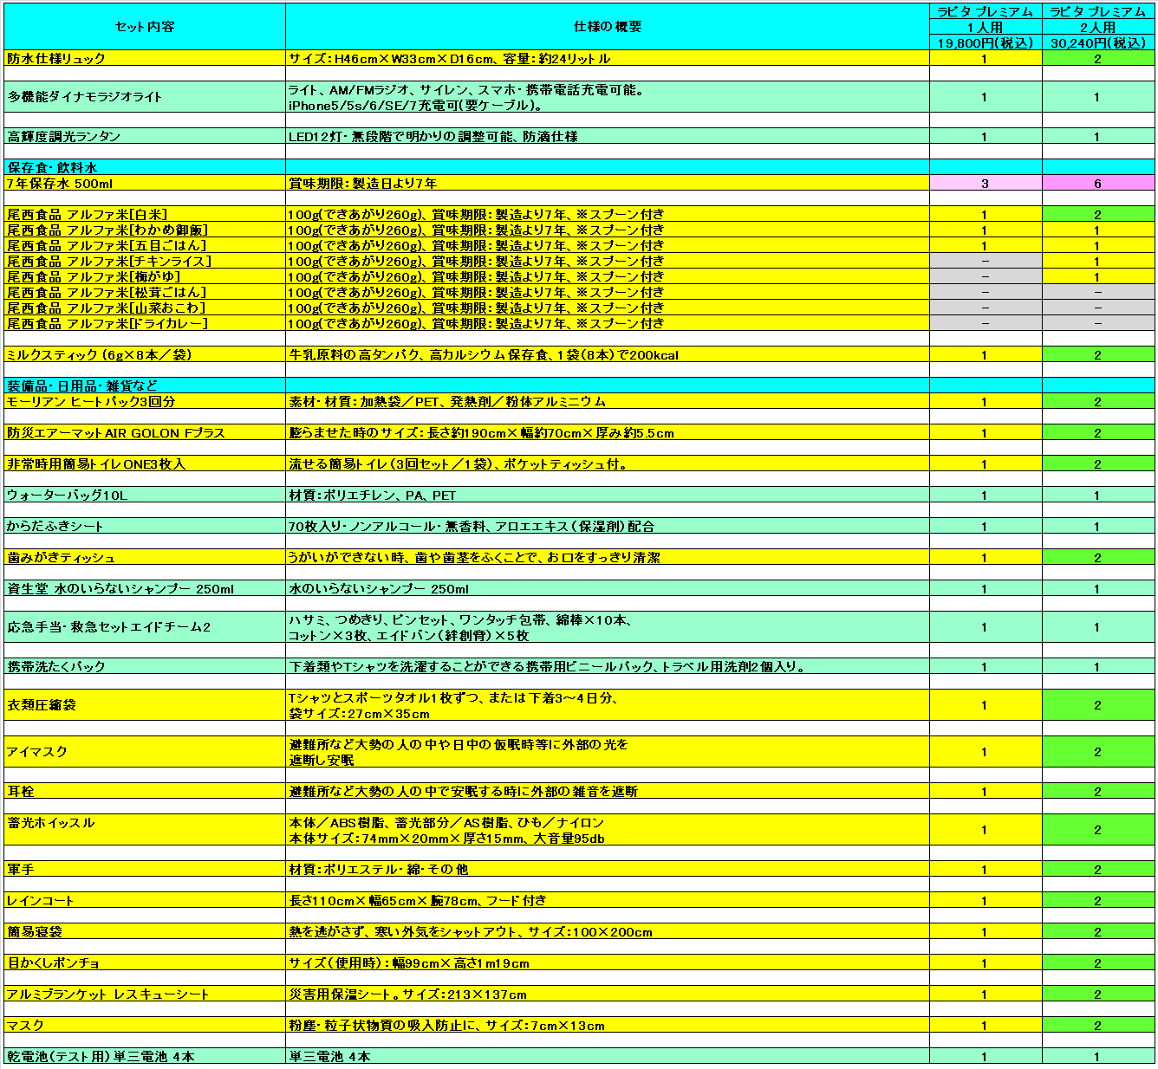1158x1069 pixels.
Task: Click the 下着類やTシャツを洗濯 description cell
Action: pyautogui.click(x=608, y=667)
